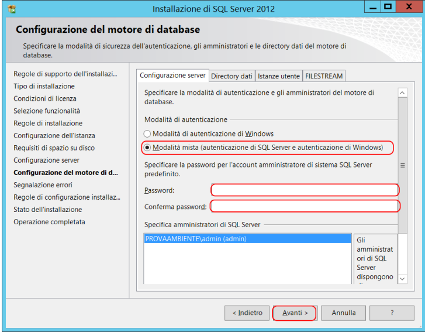
Task: Click the vertical scrollbar thumb
Action: coord(403,165)
